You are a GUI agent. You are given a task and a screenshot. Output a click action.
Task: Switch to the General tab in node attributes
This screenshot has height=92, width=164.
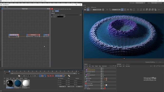[x=57, y=11]
